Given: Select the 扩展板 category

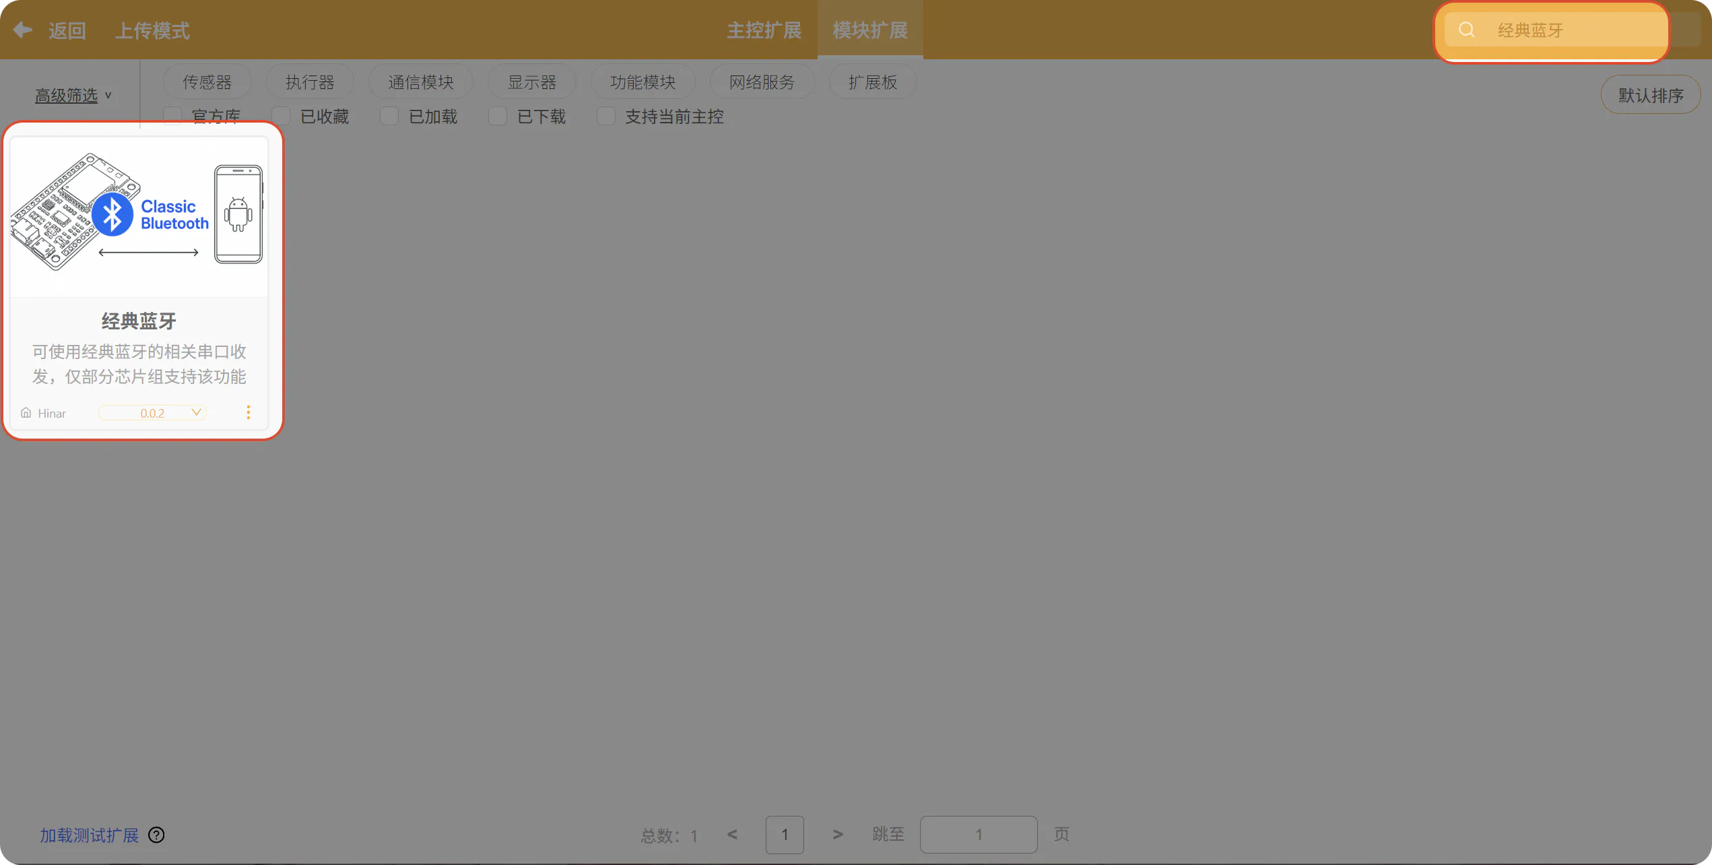Looking at the screenshot, I should click(x=873, y=82).
